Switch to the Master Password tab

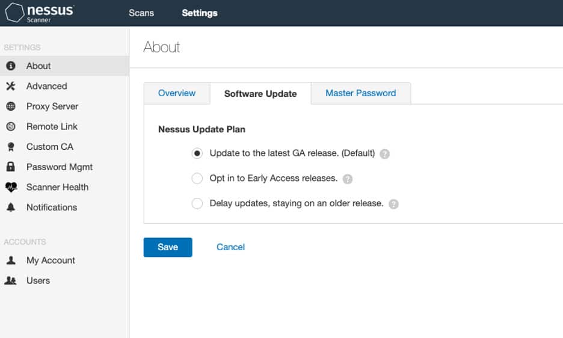click(360, 93)
